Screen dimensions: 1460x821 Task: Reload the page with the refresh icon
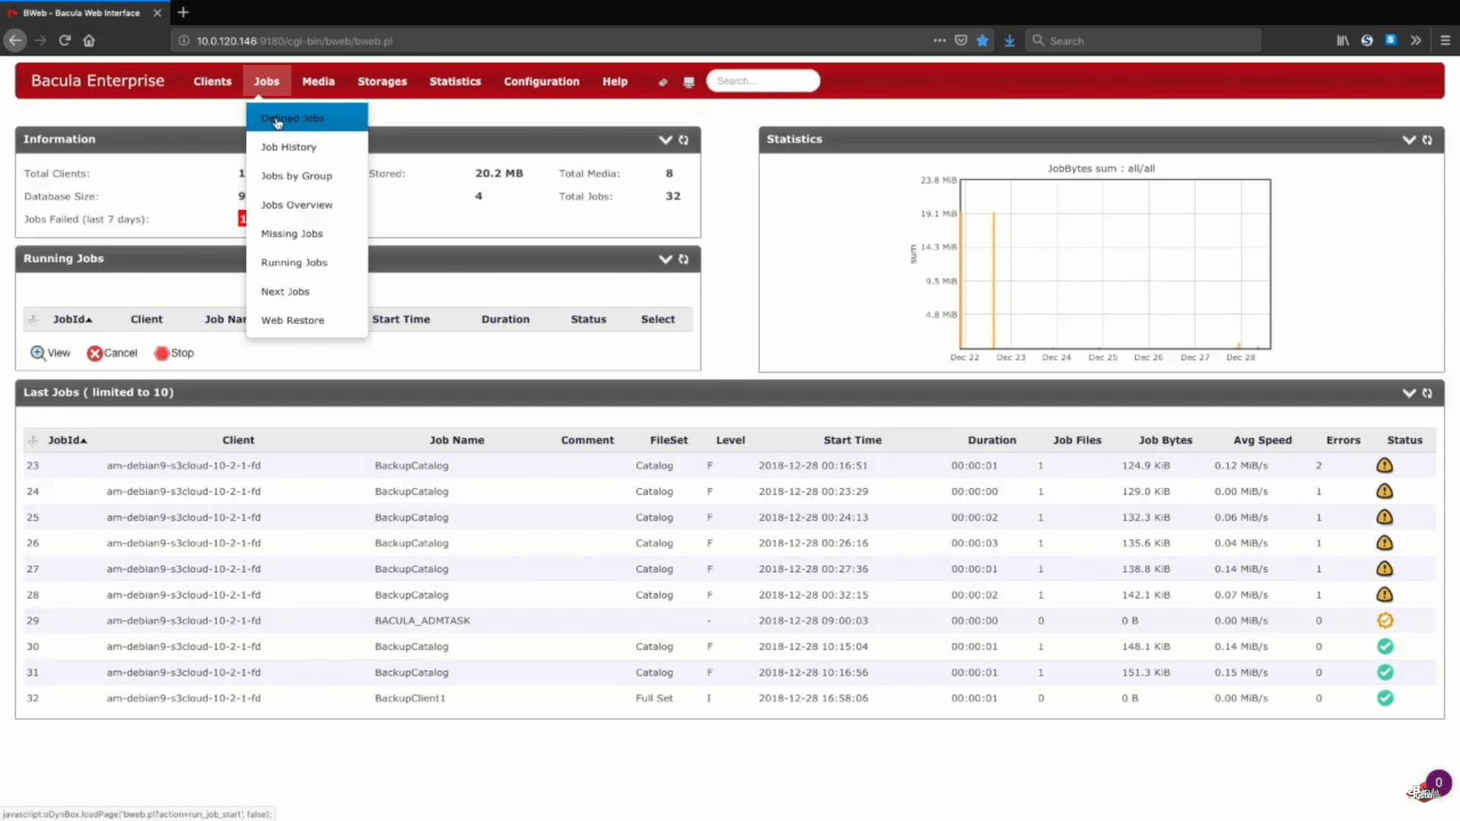[x=65, y=40]
